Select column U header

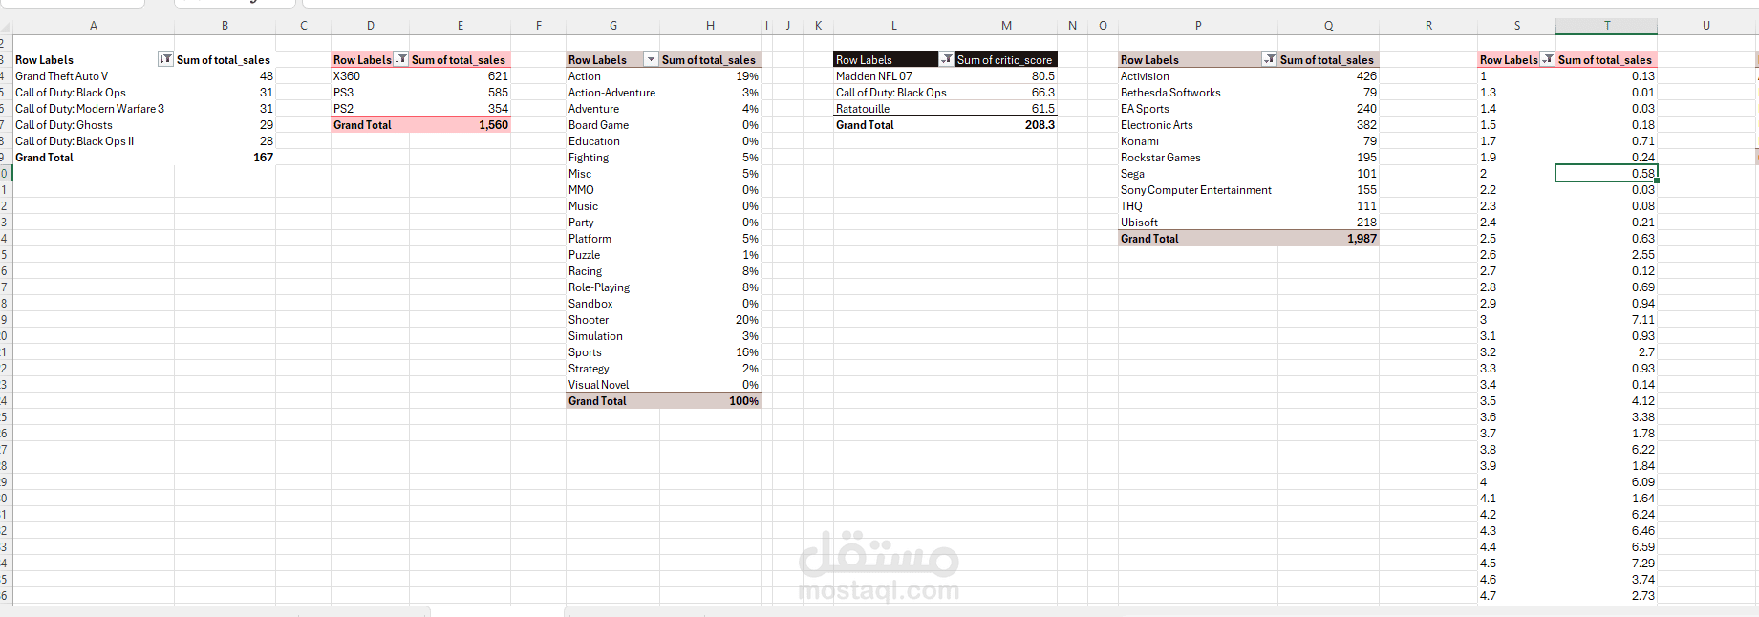(1706, 26)
